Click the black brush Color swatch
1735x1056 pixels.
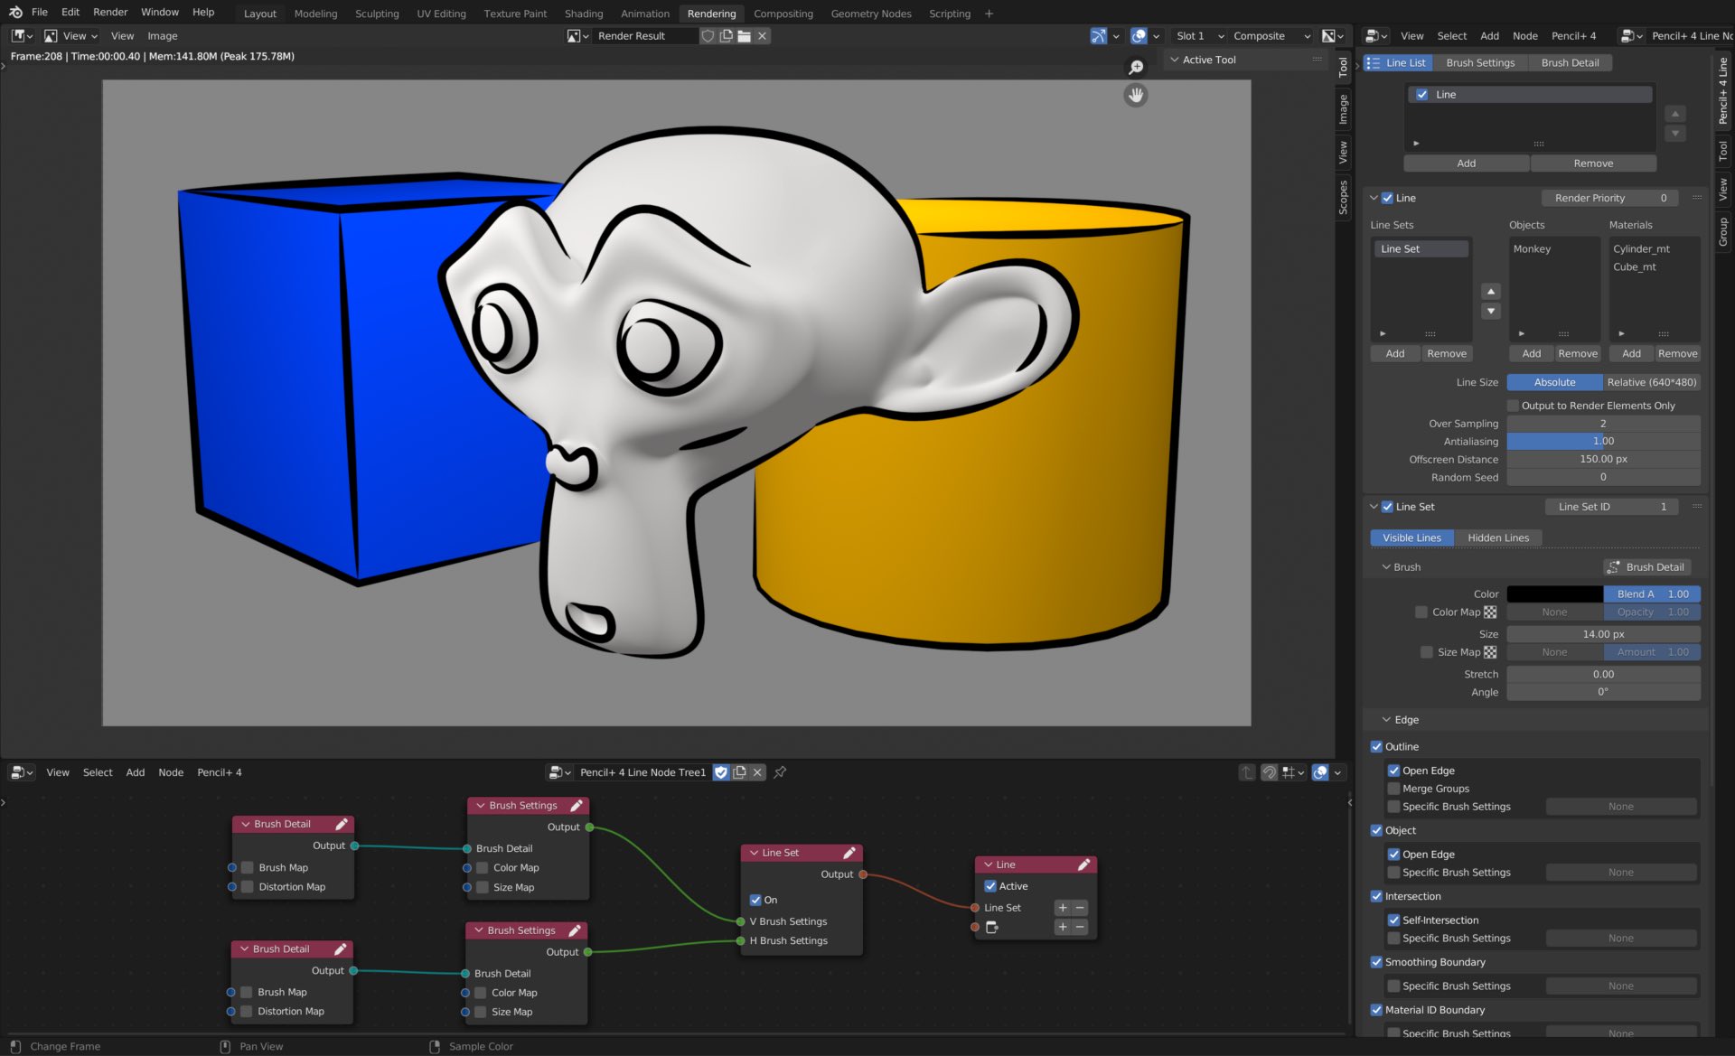(x=1554, y=593)
